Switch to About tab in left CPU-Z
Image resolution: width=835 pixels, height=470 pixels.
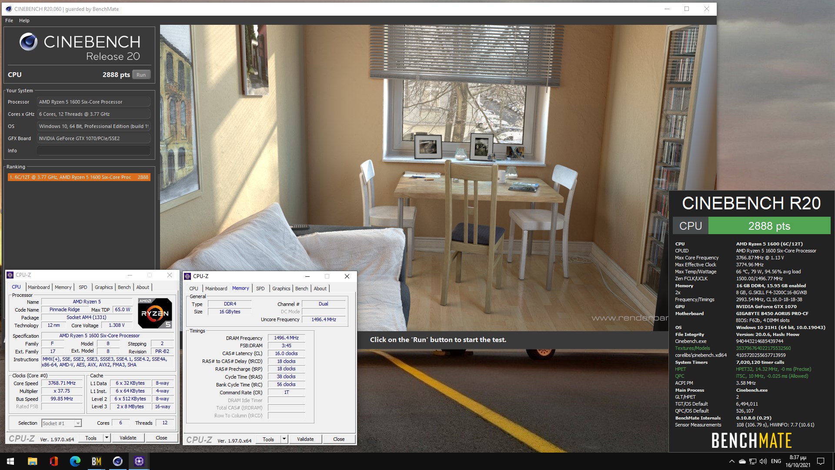tap(143, 287)
